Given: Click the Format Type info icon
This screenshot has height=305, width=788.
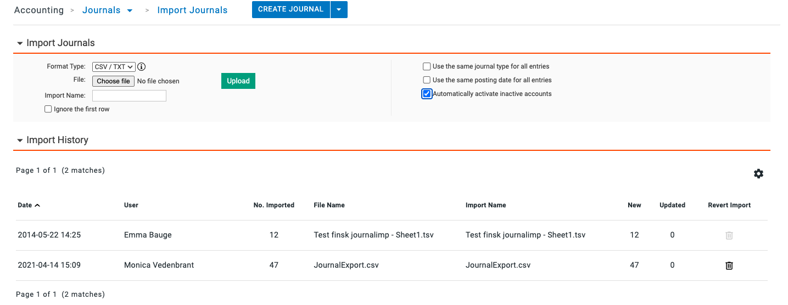Looking at the screenshot, I should (x=142, y=67).
